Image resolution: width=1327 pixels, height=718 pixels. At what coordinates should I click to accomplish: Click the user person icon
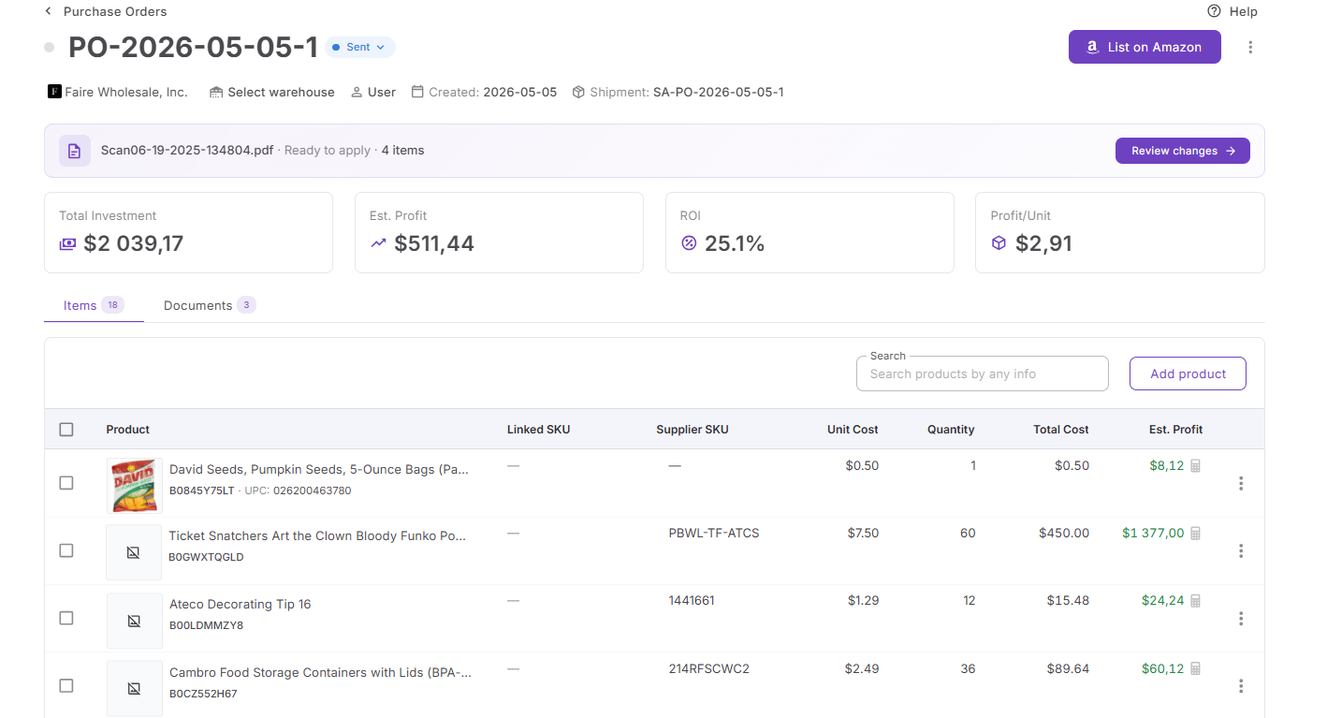[x=357, y=92]
